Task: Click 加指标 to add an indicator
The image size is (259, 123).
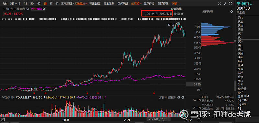Action: click(163, 97)
